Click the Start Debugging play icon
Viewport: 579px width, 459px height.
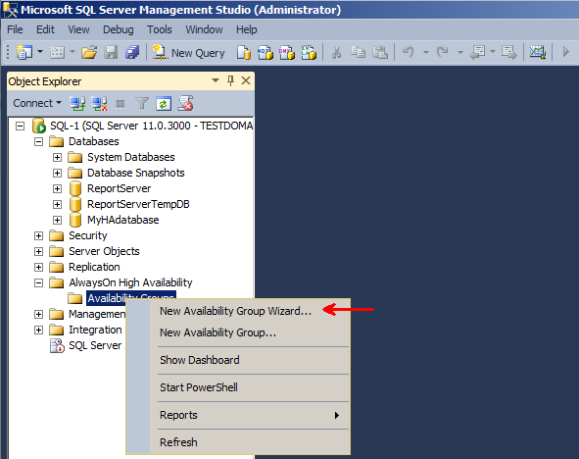(x=566, y=52)
